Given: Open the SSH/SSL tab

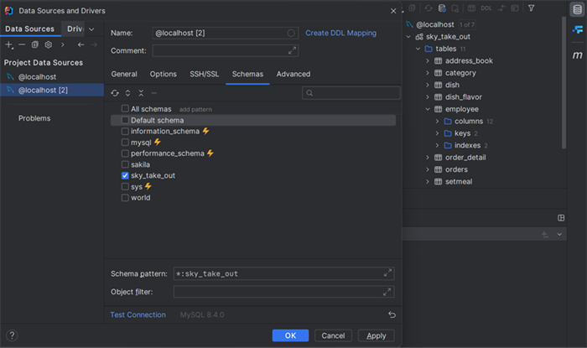Looking at the screenshot, I should [x=205, y=74].
